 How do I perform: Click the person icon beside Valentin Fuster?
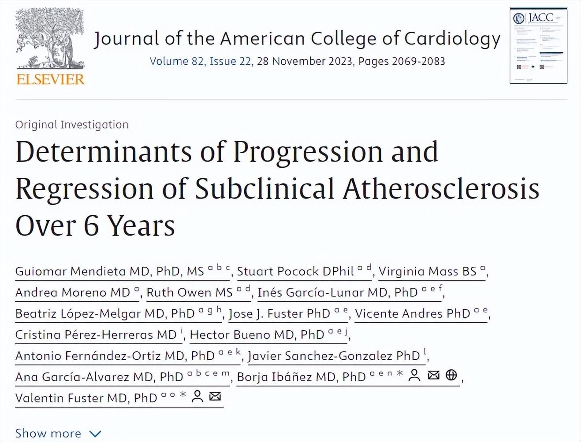[x=197, y=396]
